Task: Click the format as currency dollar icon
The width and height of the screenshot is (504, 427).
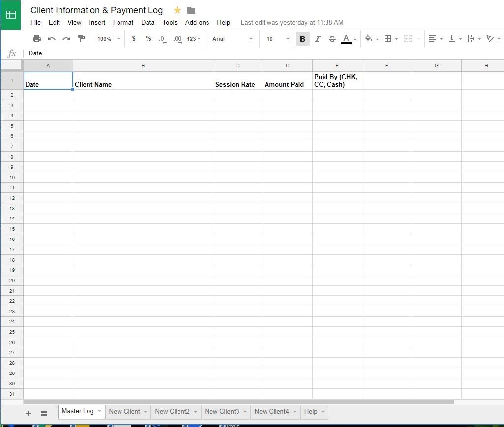Action: [x=134, y=38]
